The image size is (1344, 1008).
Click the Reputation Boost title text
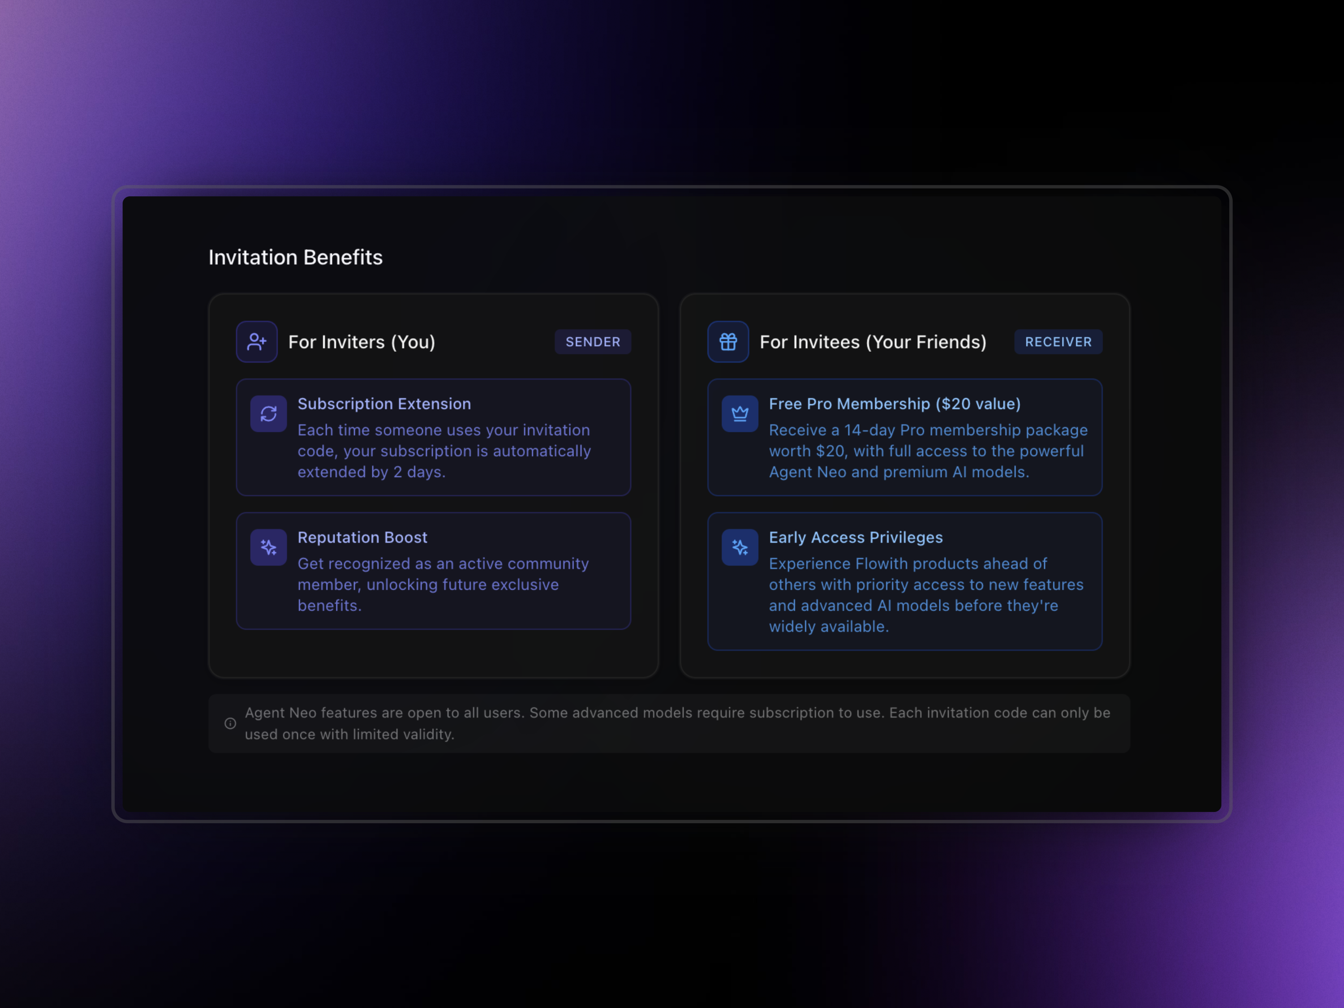coord(362,538)
